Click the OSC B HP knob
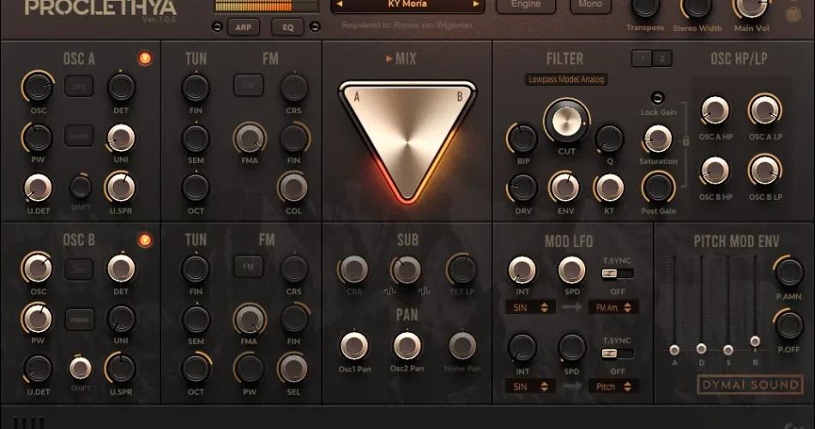 pyautogui.click(x=715, y=171)
